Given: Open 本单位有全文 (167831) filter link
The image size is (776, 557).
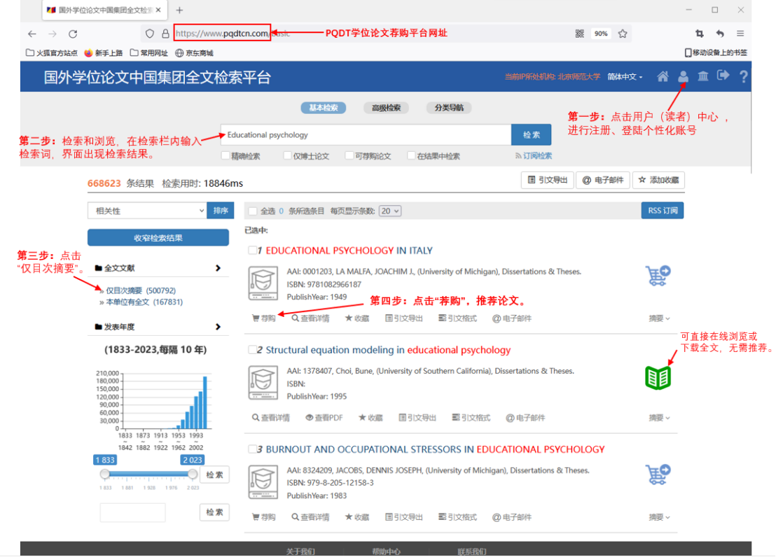Looking at the screenshot, I should [x=144, y=302].
